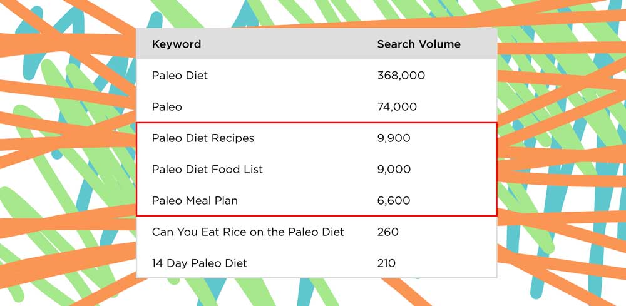Click the Search Volume column header
This screenshot has height=306, width=626.
pyautogui.click(x=418, y=44)
